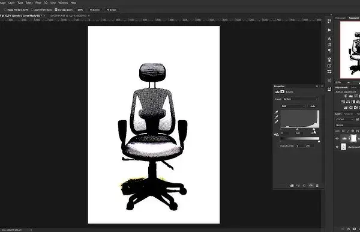
Task: Disable the Scrubby Zoom checkbox
Action: (x=56, y=10)
